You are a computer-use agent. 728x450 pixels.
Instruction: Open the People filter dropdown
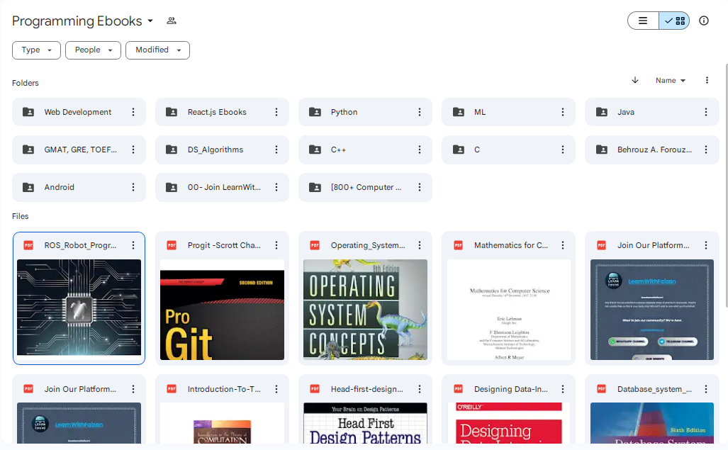pos(94,50)
